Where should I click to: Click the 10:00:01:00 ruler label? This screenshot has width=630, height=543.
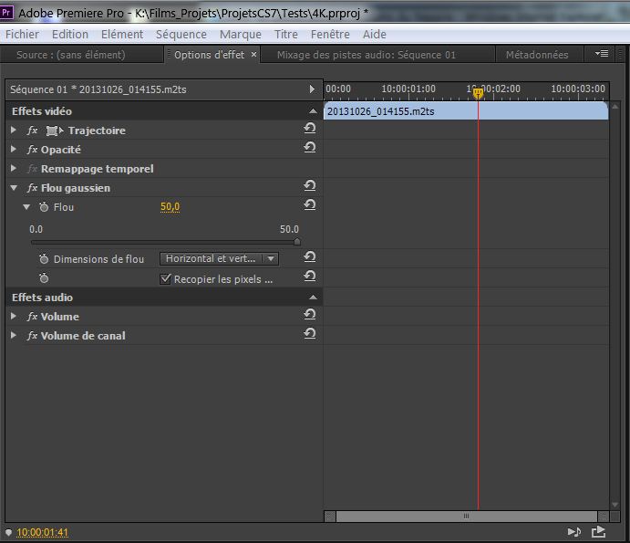click(x=408, y=89)
